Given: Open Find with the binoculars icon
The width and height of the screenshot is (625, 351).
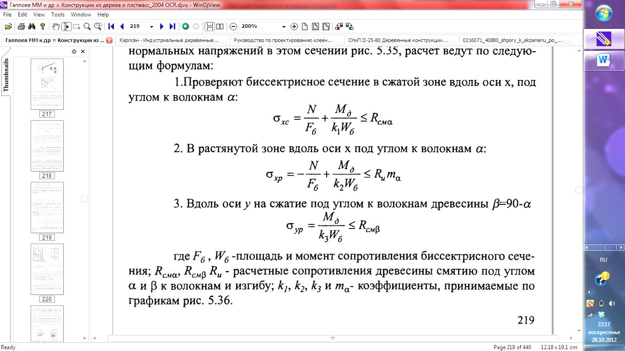Looking at the screenshot, I should 32,27.
